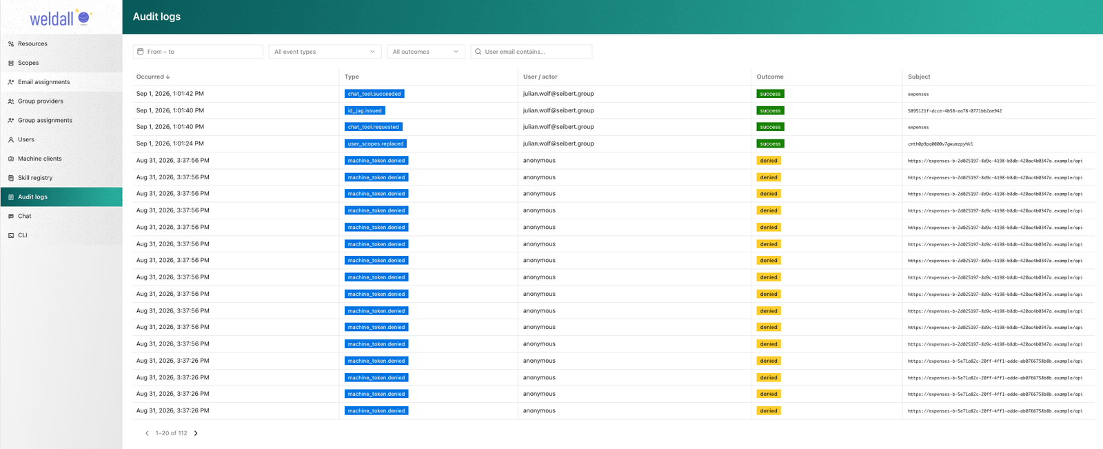Viewport: 1103px width, 449px height.
Task: Click julian.wolf@seibert.group in chat_tool.requested row
Action: [x=558, y=127]
